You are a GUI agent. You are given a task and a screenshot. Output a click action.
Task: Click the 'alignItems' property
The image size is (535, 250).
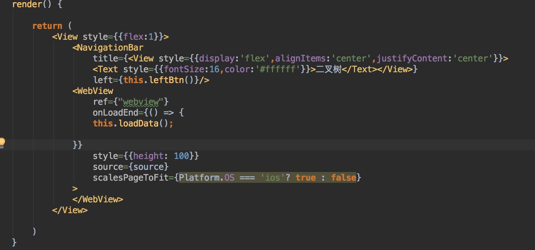click(300, 59)
